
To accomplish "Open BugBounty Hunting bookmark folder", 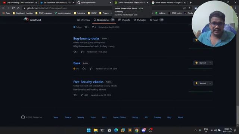I will (x=22, y=13).
